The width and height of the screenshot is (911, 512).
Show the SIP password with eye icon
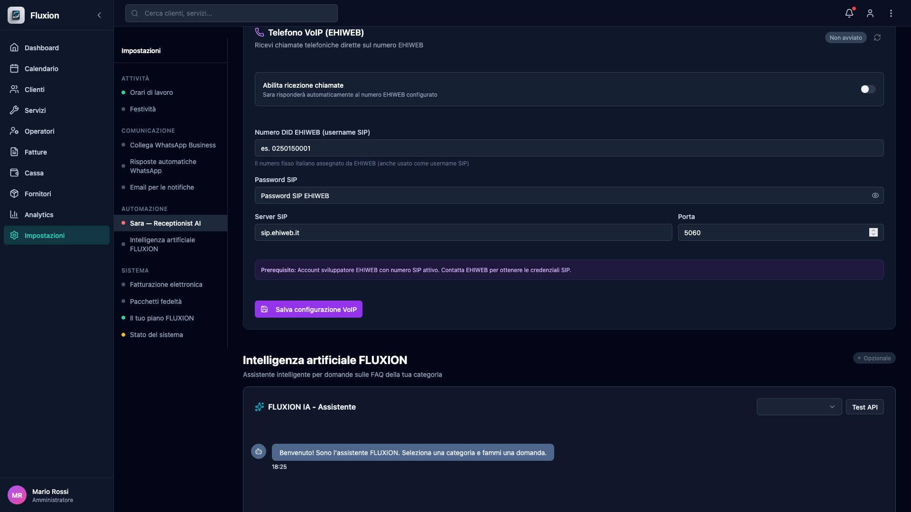[875, 195]
